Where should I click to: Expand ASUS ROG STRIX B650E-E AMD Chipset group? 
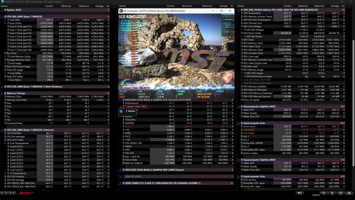tap(120, 170)
